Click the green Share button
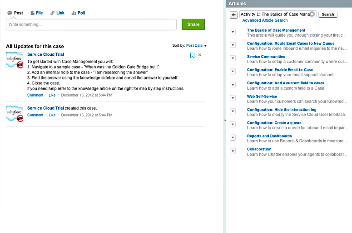This screenshot has width=352, height=233. pyautogui.click(x=193, y=24)
